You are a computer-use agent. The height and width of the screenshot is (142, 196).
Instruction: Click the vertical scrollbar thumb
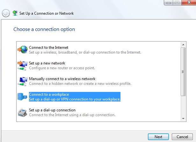[183, 72]
